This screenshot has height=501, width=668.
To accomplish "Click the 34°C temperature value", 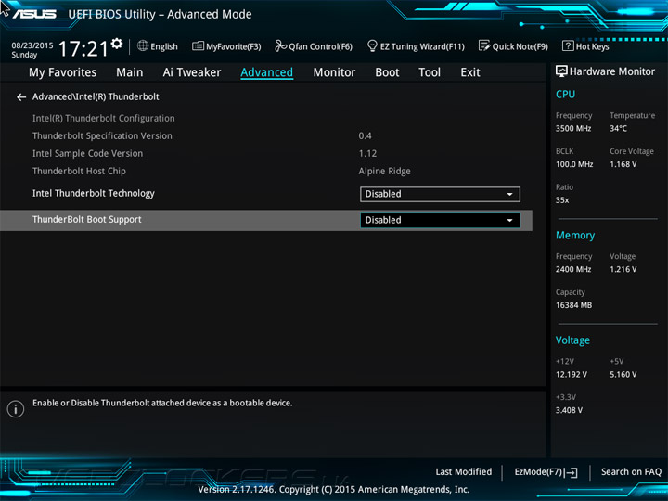I will [x=618, y=129].
